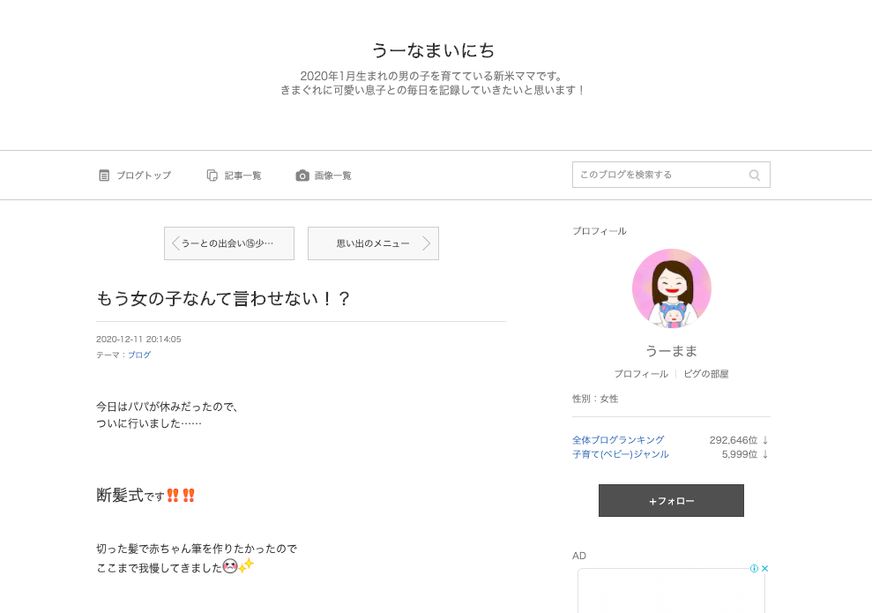The image size is (872, 613).
Task: Open the ブログ theme link
Action: (139, 355)
